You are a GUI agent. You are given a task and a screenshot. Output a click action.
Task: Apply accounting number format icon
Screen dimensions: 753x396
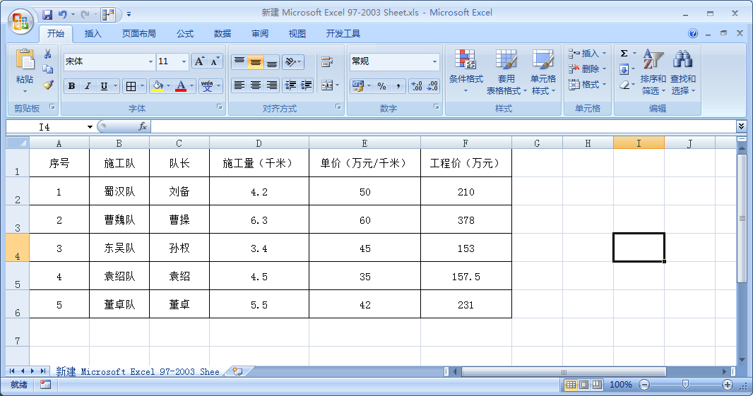(x=357, y=86)
